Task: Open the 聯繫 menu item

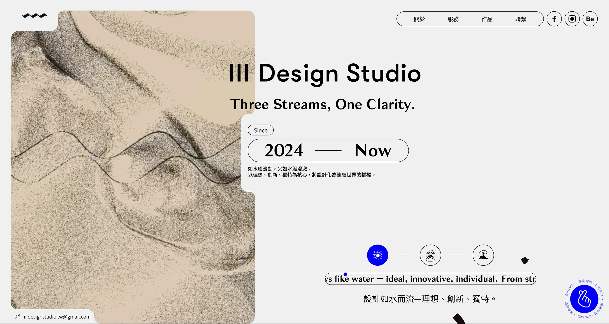Action: point(521,19)
